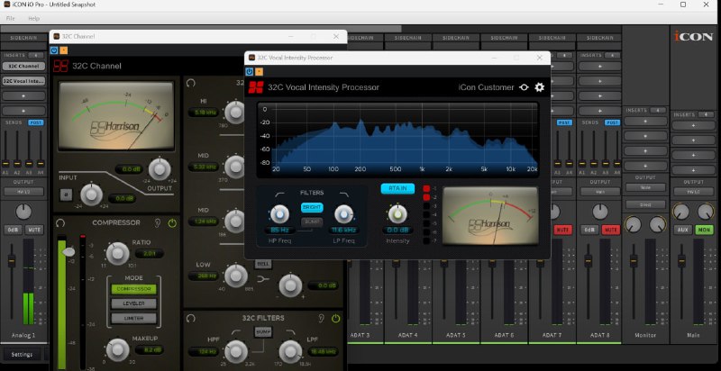Click the low-pass curve icon above the LP Freq knob
Screen dimensions: 721x371
344,195
